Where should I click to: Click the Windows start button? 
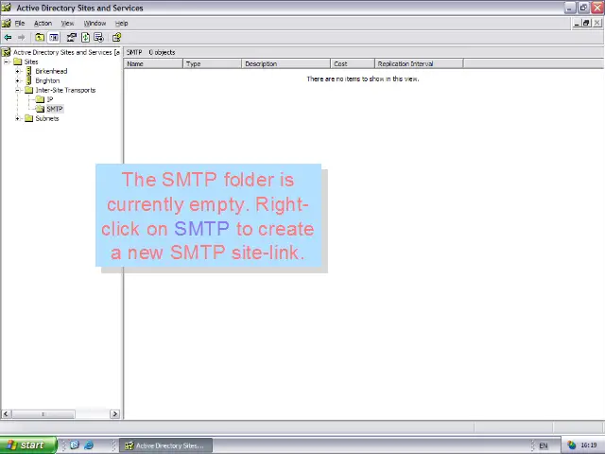pos(28,445)
